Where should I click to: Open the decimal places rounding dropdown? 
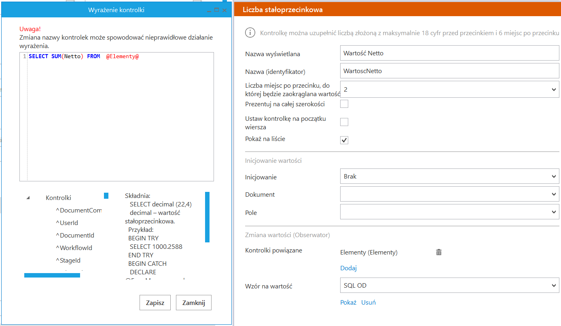click(x=450, y=89)
